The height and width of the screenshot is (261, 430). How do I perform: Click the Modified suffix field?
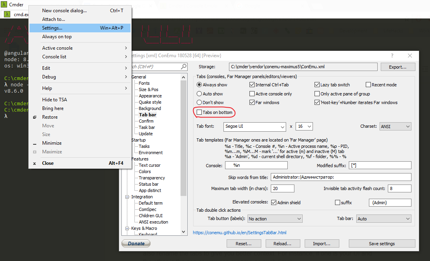(380, 165)
